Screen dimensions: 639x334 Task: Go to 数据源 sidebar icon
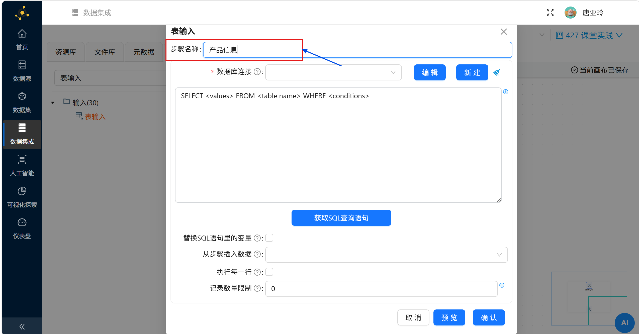[x=22, y=65]
